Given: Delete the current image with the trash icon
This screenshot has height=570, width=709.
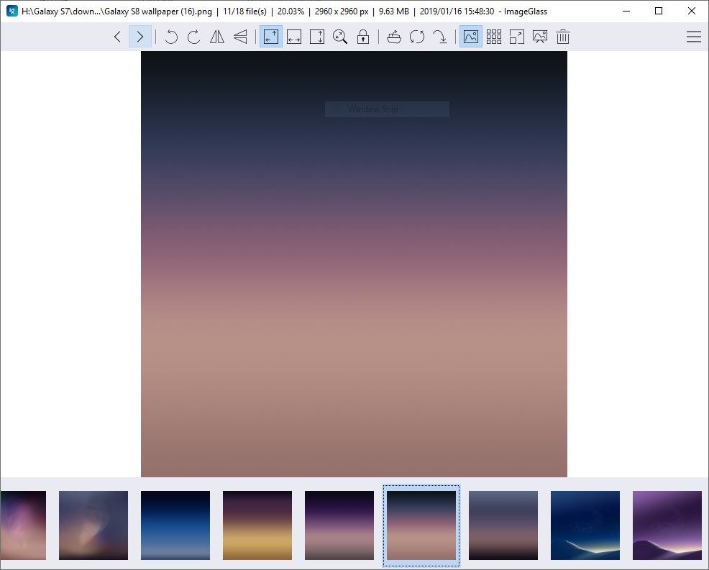Looking at the screenshot, I should click(x=563, y=37).
